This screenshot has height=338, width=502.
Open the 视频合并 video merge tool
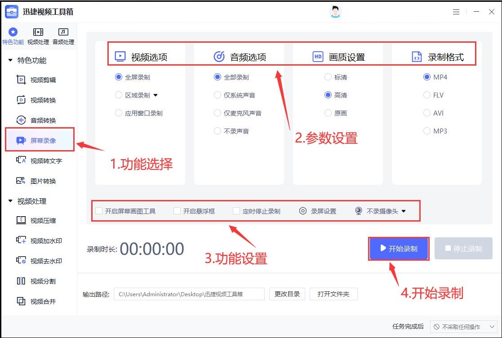[36, 301]
